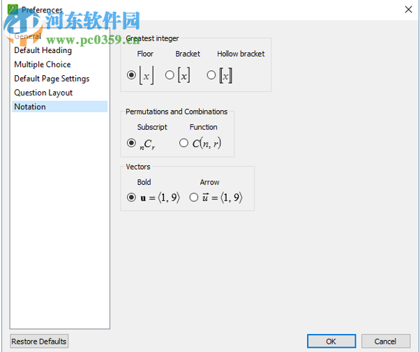Click the nCr subscript sample
Screen dimensions: 420x352
(147, 144)
